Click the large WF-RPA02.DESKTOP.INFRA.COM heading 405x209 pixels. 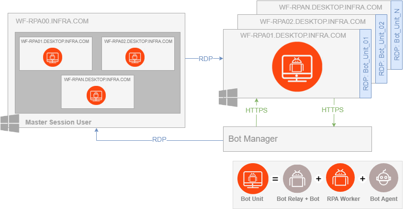tap(313, 21)
